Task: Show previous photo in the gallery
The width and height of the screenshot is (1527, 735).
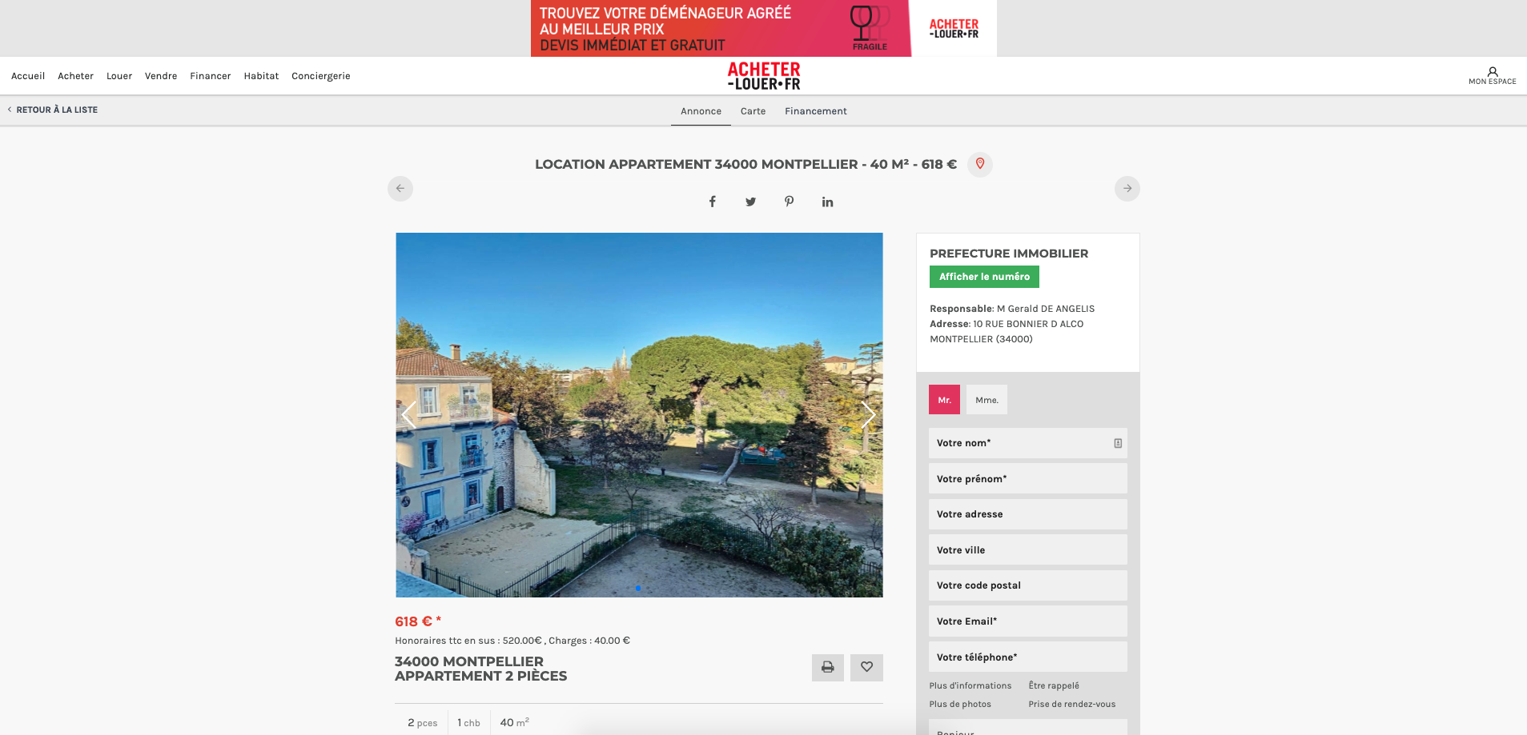Action: point(409,414)
